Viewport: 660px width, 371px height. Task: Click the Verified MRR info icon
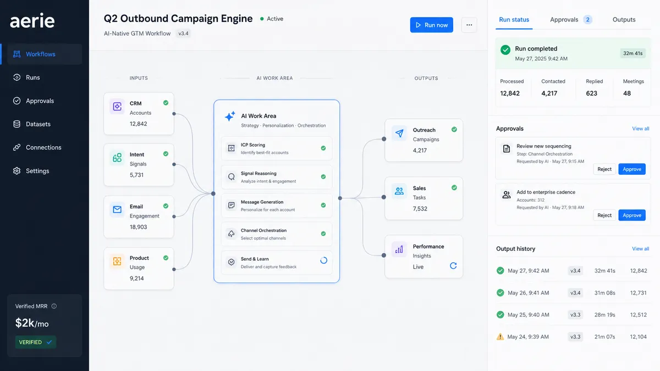pos(54,306)
